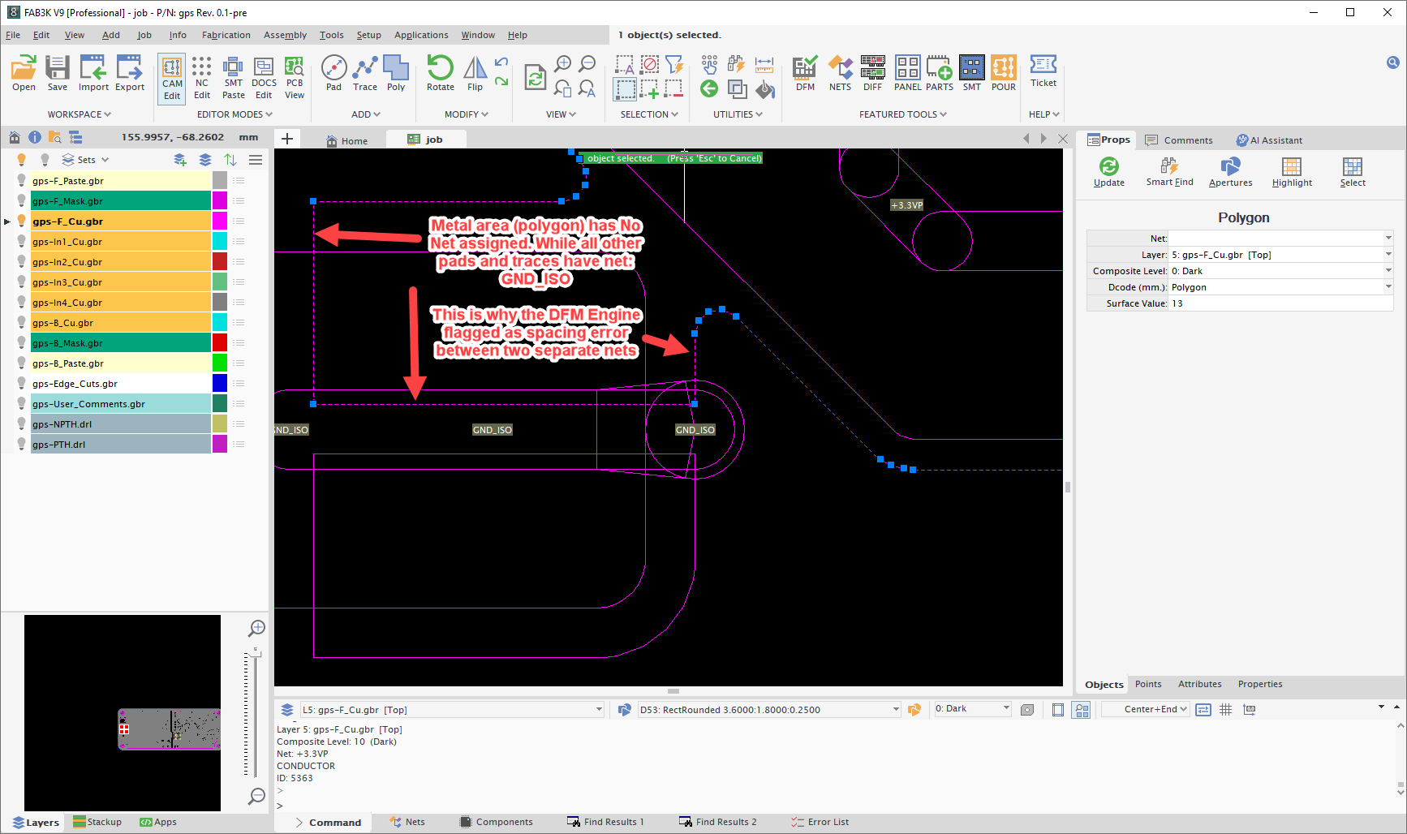Screen dimensions: 1407x834
Task: Open the DFM featured tool
Action: pyautogui.click(x=805, y=73)
